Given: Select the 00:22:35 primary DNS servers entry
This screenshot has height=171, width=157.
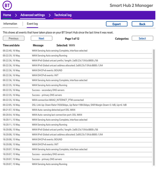Looking at the screenshot, I should point(77,95).
